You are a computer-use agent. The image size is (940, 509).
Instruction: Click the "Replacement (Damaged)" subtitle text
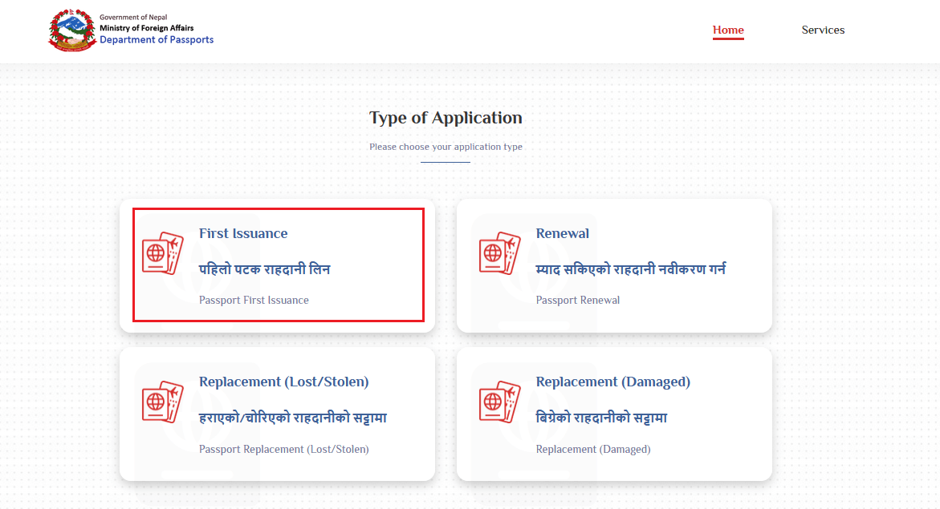[593, 449]
